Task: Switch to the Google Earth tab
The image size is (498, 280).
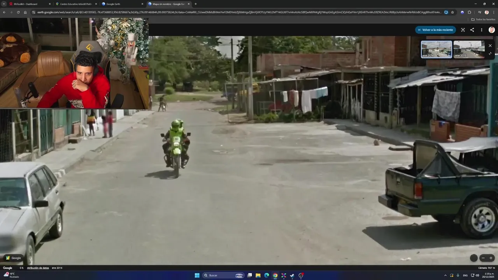Action: [x=122, y=4]
